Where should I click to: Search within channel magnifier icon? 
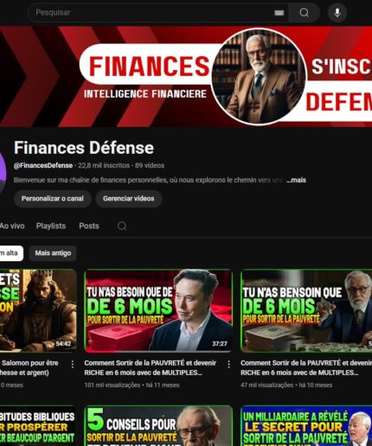122,226
